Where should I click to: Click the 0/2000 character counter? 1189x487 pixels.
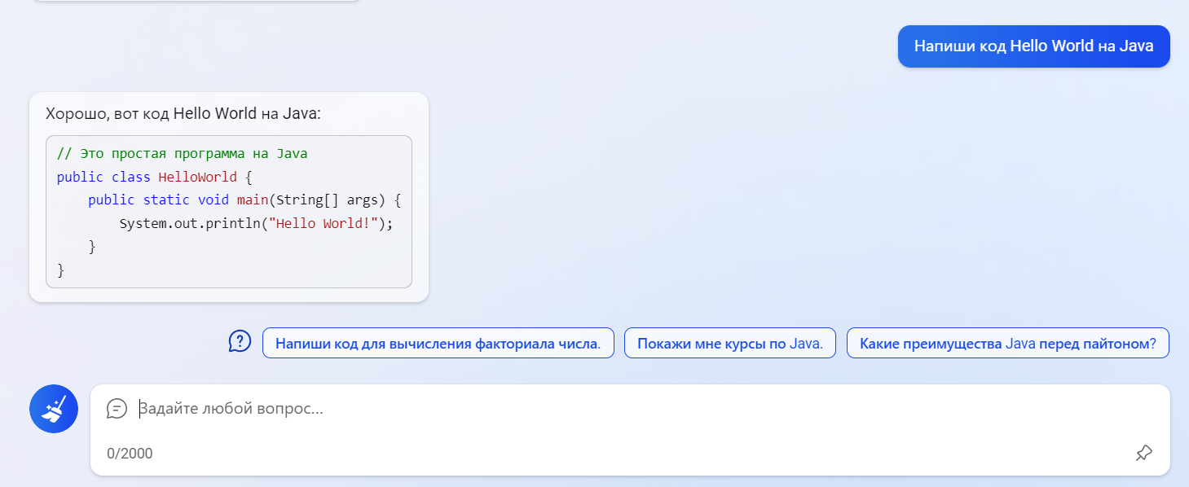tap(130, 454)
